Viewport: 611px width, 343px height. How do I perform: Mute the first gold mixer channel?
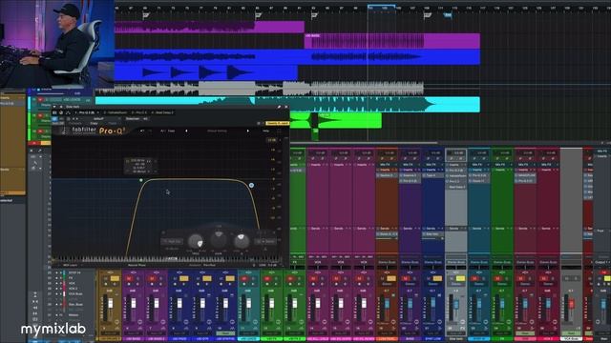(x=106, y=279)
